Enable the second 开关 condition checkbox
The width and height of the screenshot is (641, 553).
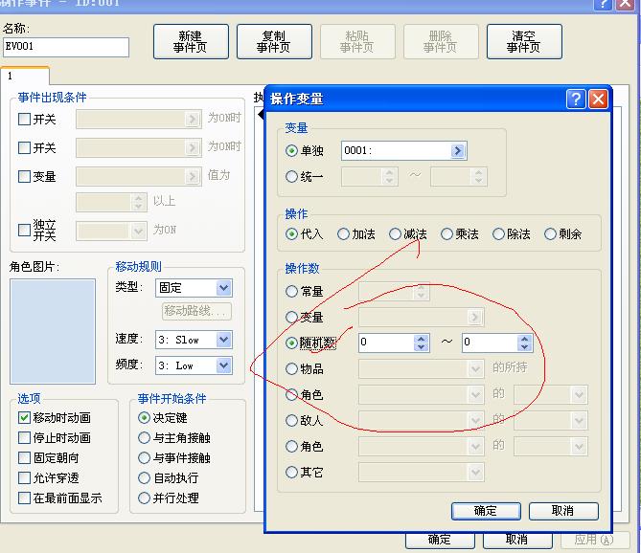point(25,147)
